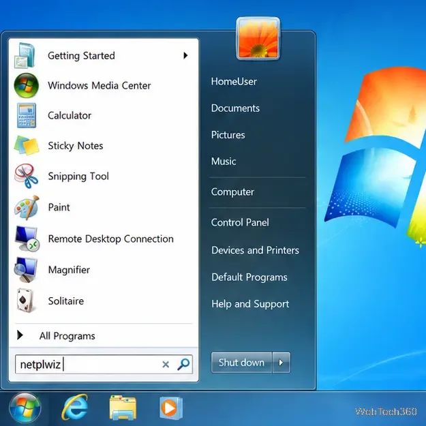Viewport: 426px width, 426px height.
Task: Launch Windows Media Center icon
Action: [26, 86]
